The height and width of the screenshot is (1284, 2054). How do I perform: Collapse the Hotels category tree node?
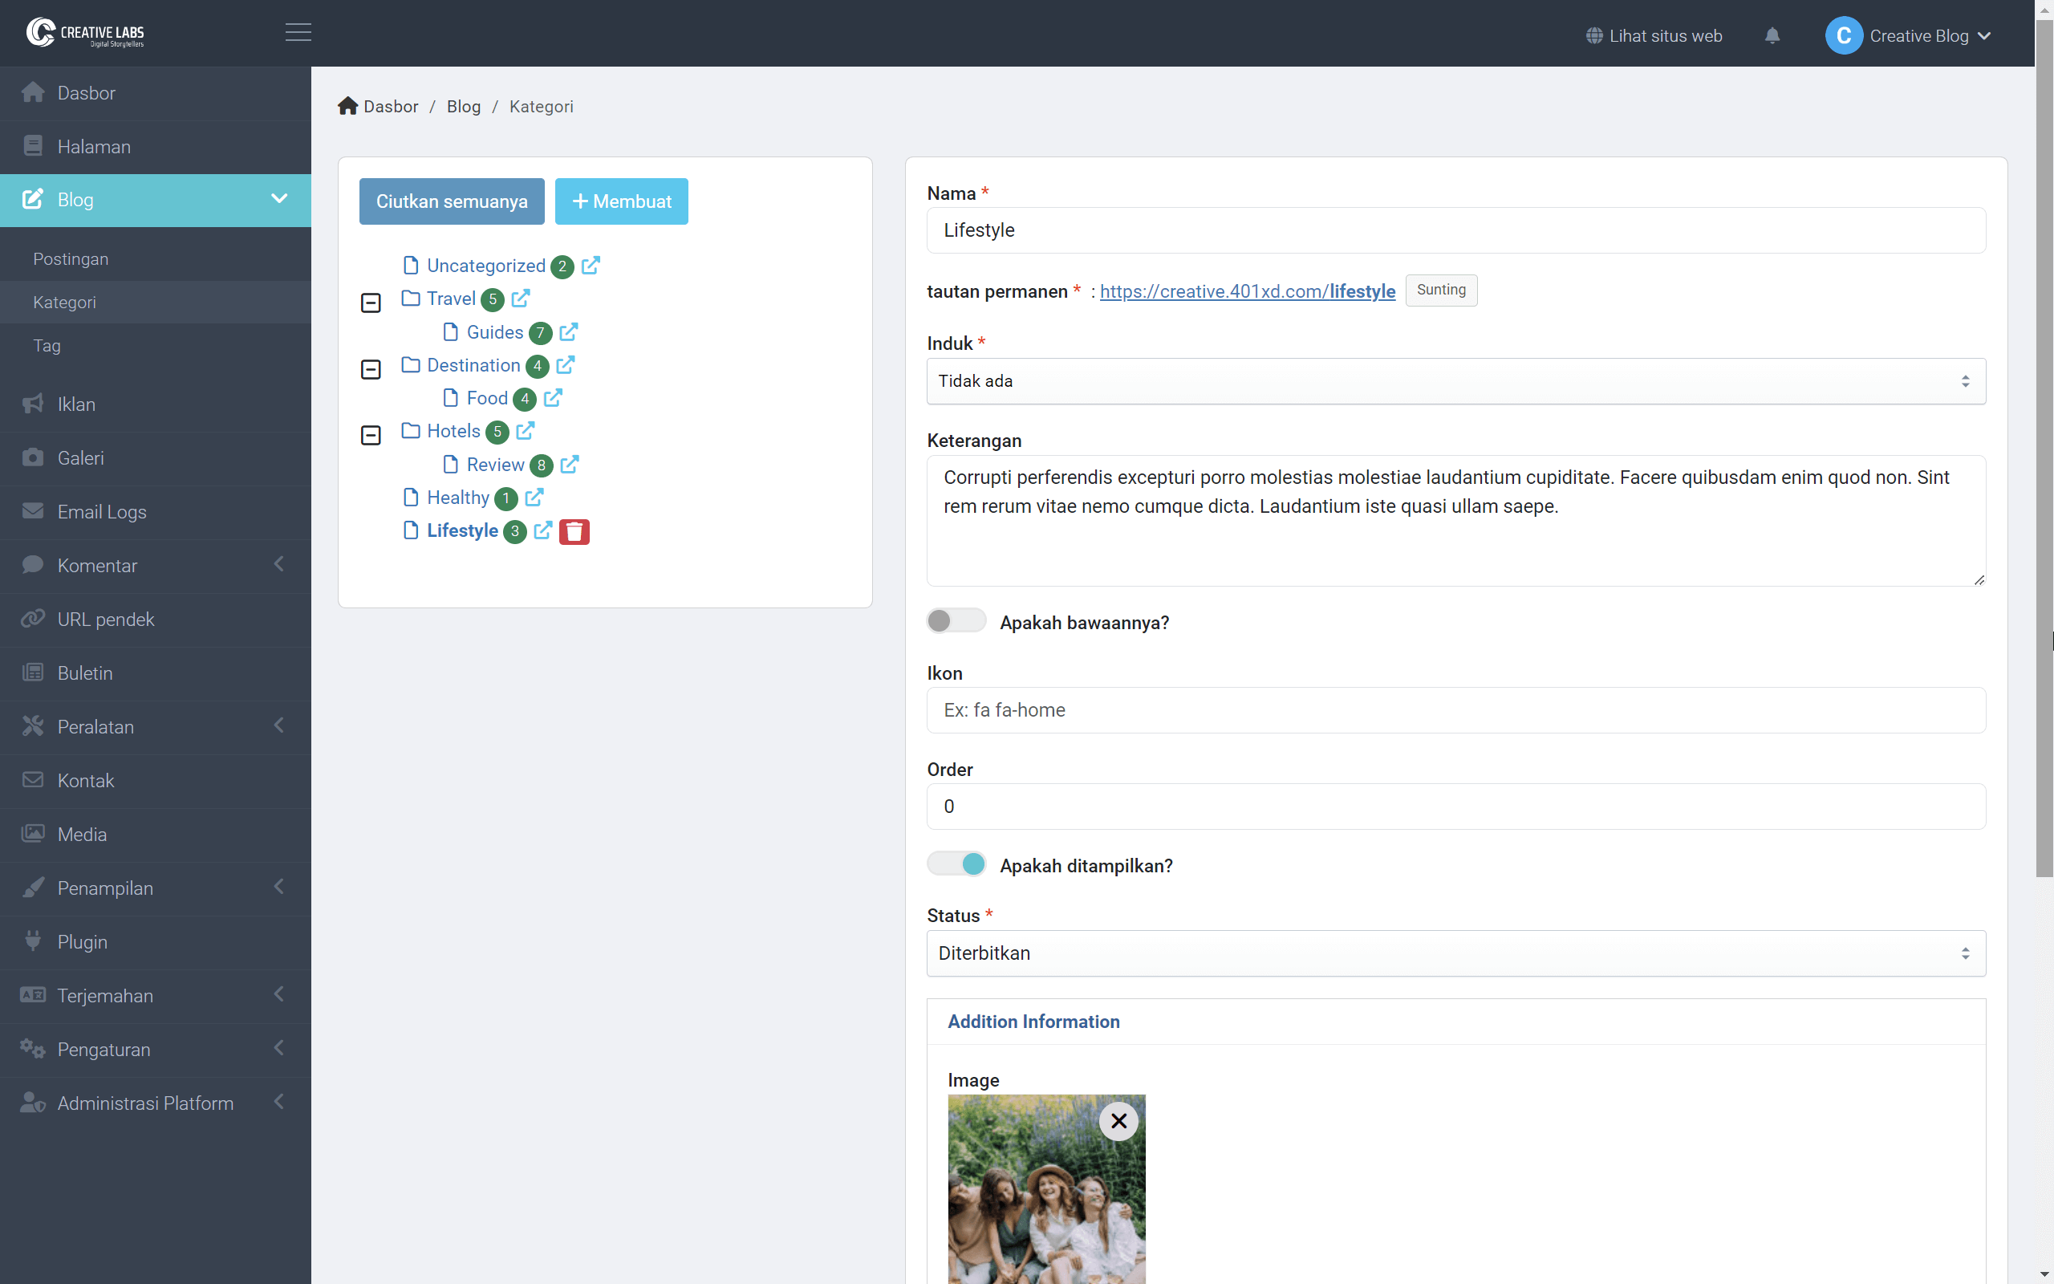[371, 435]
